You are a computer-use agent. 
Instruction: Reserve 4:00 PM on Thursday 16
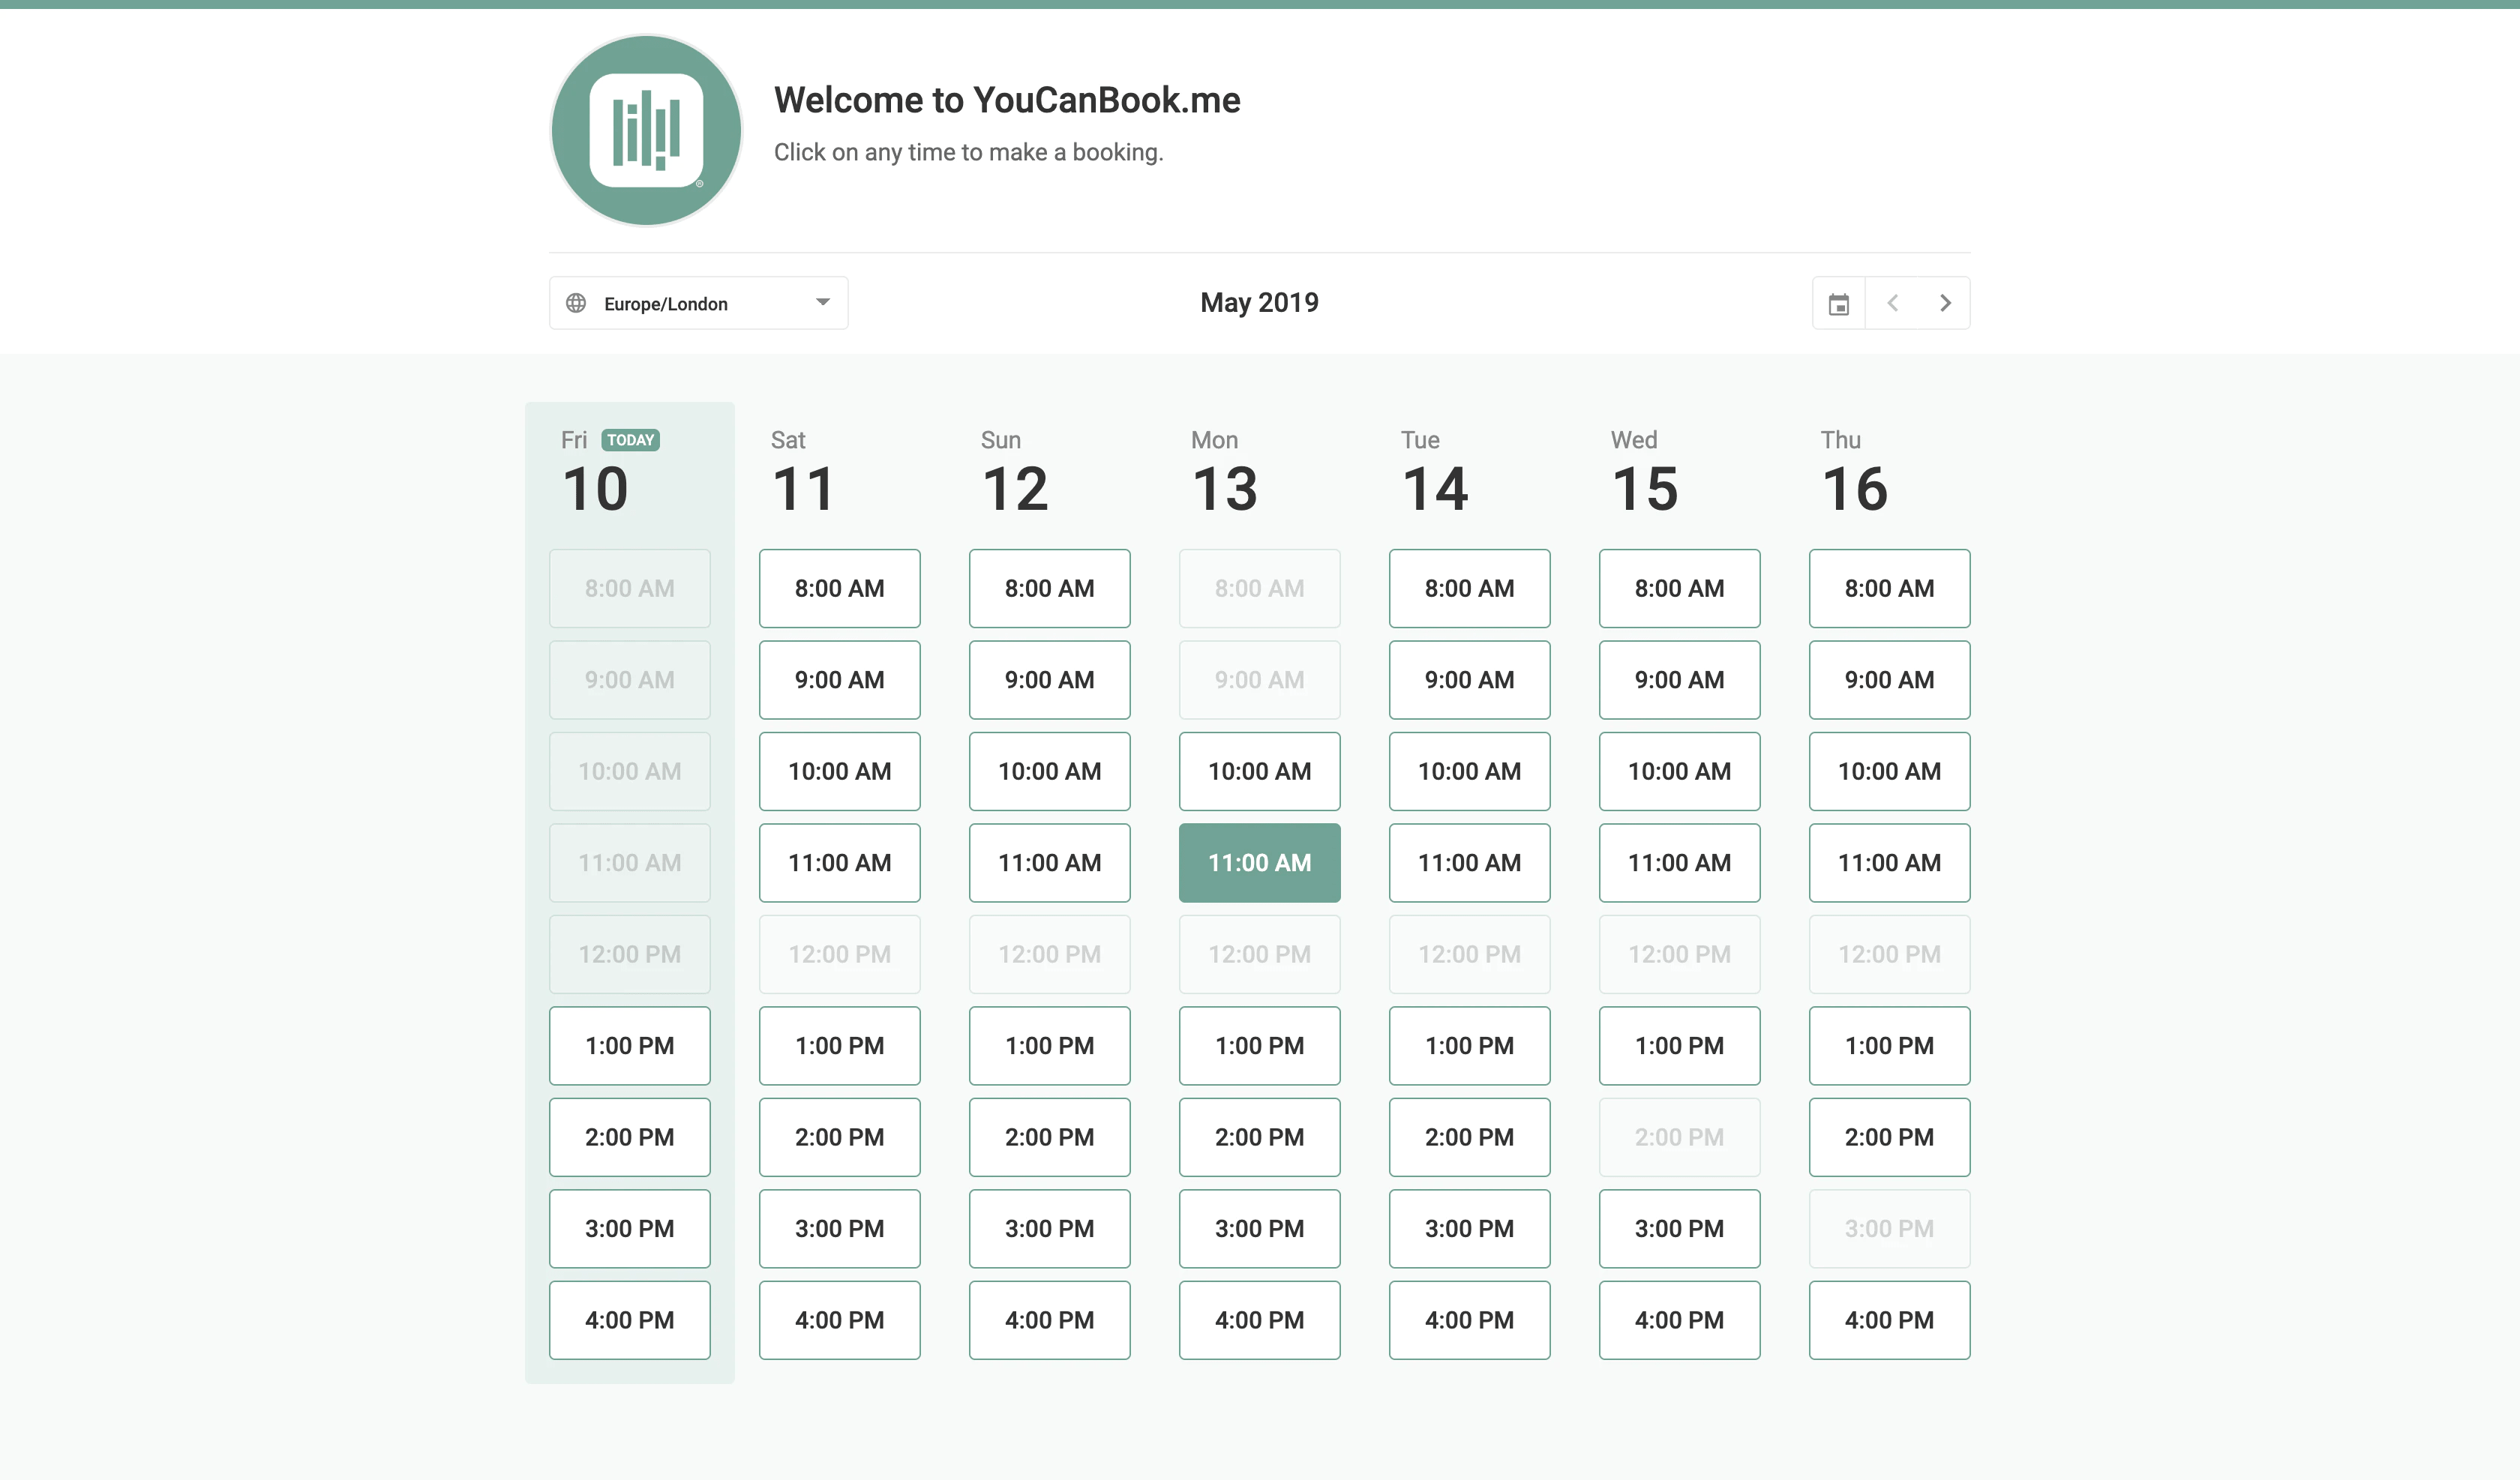tap(1889, 1320)
